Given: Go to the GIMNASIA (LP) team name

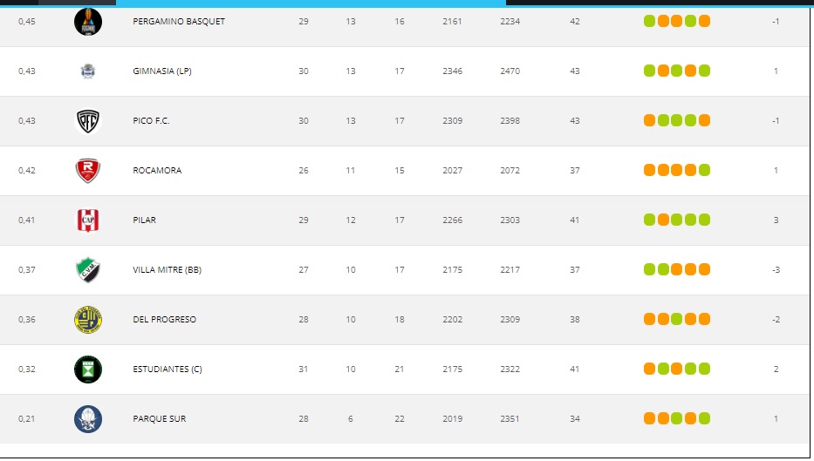Looking at the screenshot, I should [161, 71].
